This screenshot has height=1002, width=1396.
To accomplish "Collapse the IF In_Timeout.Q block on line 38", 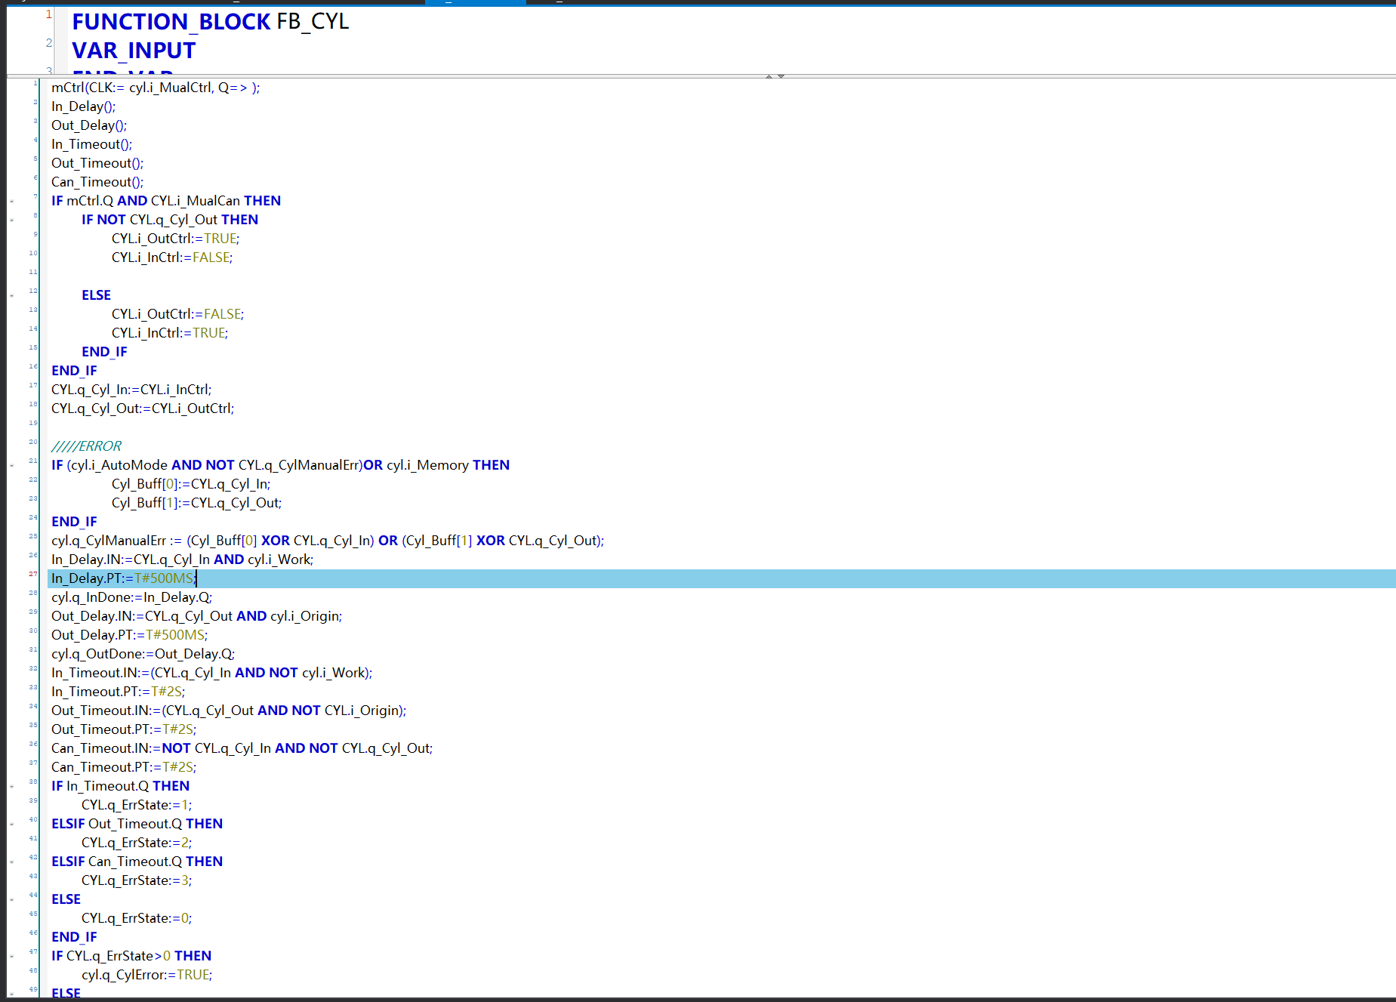I will 12,787.
